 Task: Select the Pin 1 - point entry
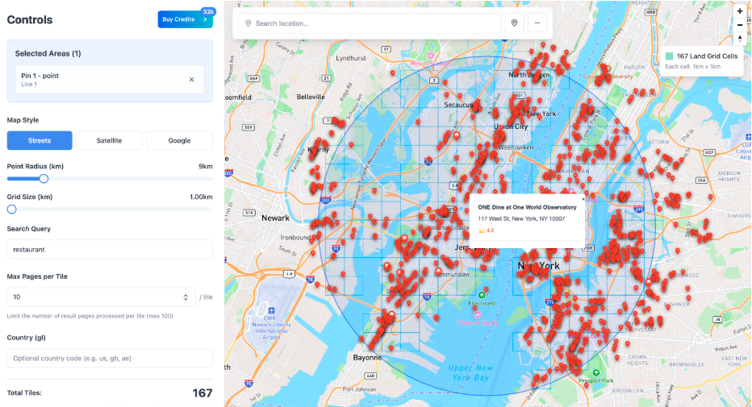coord(110,80)
